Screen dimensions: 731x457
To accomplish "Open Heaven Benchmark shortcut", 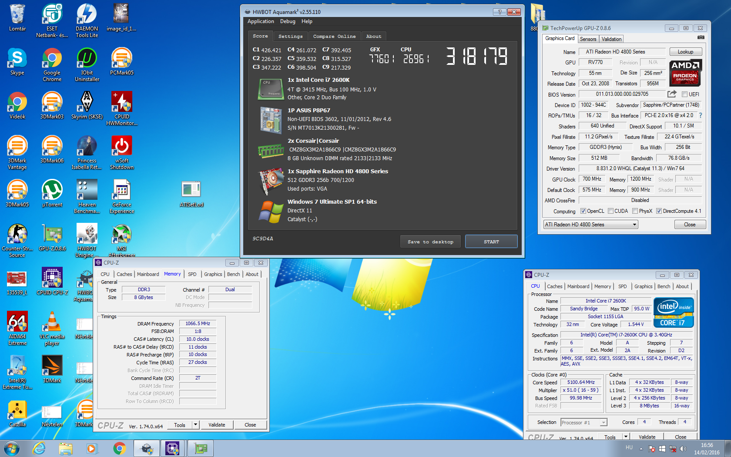I will [x=87, y=196].
